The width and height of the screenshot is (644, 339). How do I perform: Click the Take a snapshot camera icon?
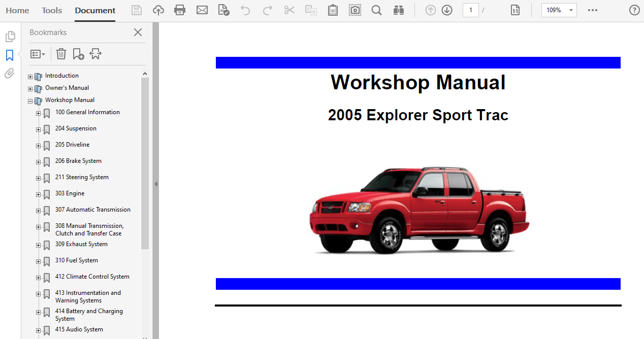pyautogui.click(x=355, y=10)
